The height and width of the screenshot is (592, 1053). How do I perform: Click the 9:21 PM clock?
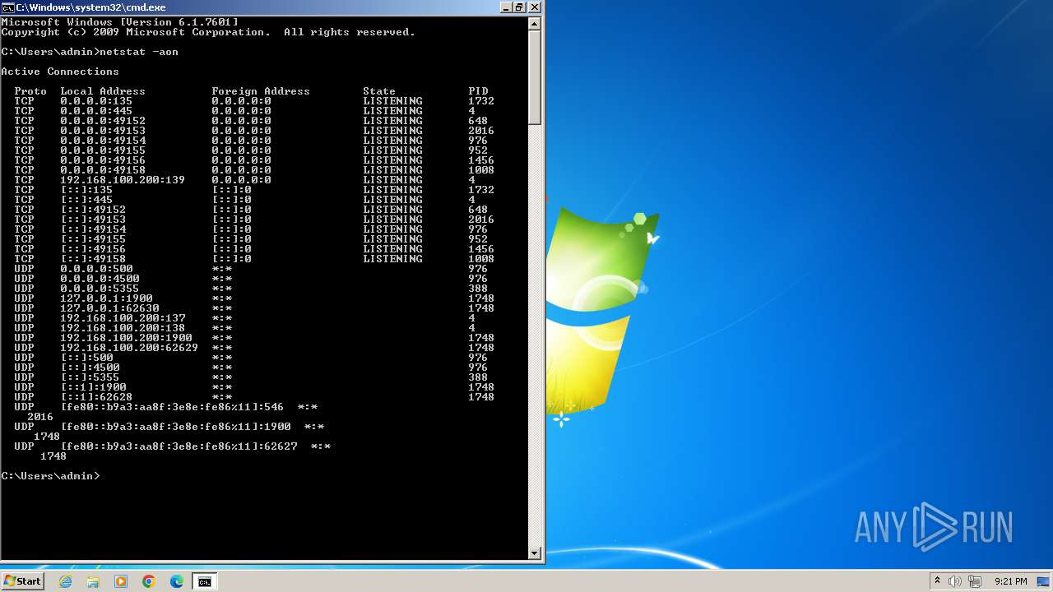coord(1010,581)
